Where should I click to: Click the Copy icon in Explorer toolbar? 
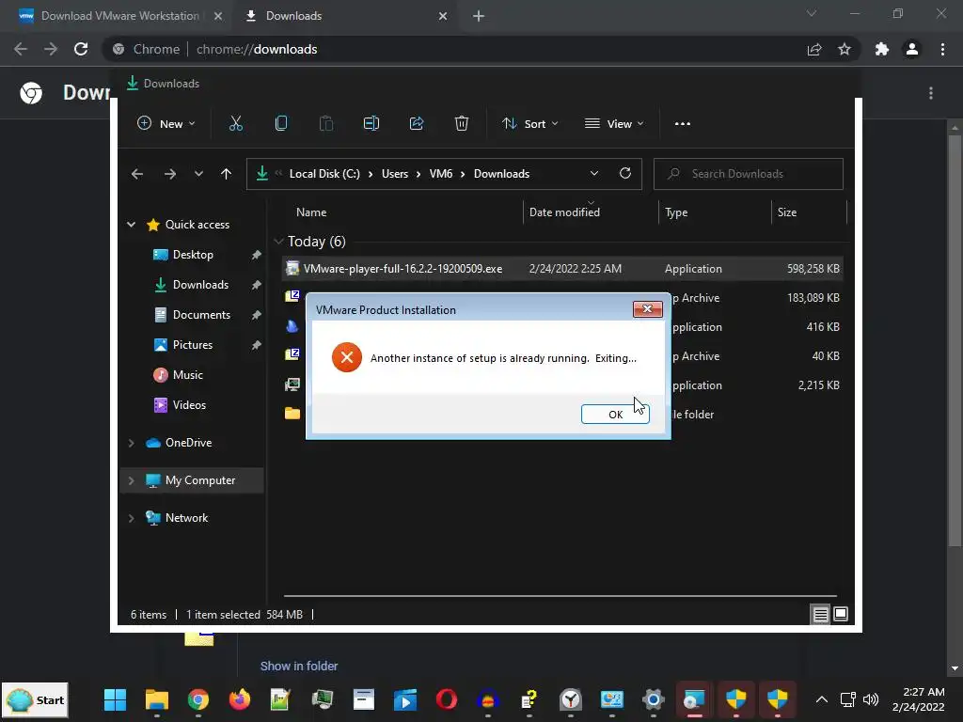280,123
